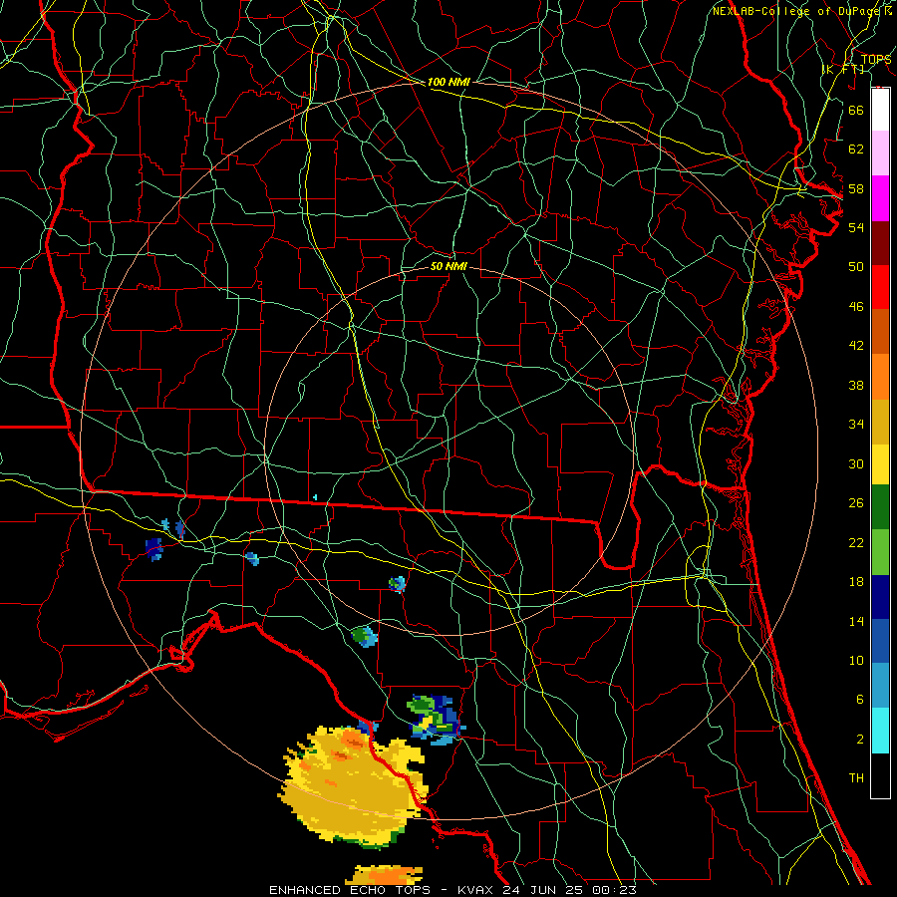Screen dimensions: 897x897
Task: Click the 54 scale label
Action: pos(856,227)
